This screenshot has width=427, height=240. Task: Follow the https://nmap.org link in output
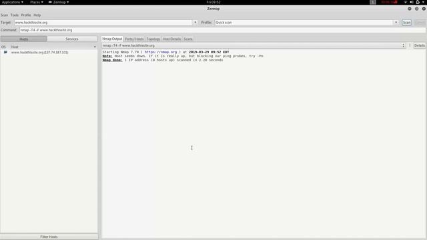point(161,52)
